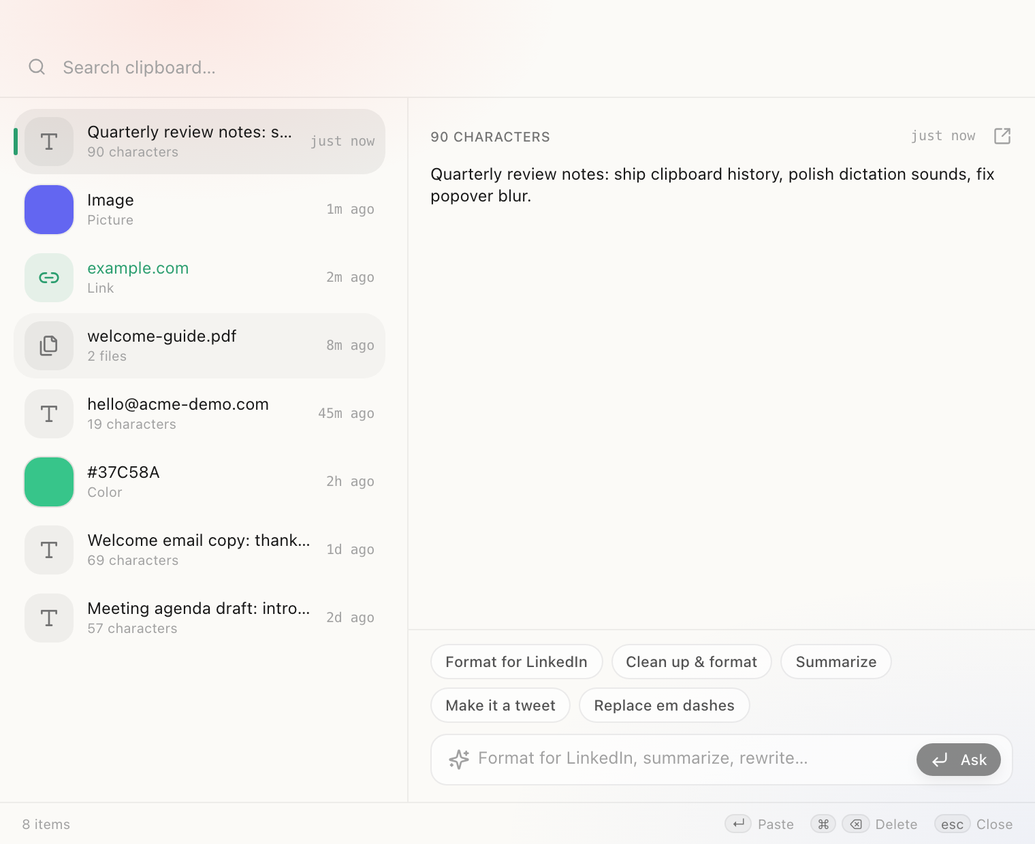Click the Paste label in footer

tap(776, 824)
